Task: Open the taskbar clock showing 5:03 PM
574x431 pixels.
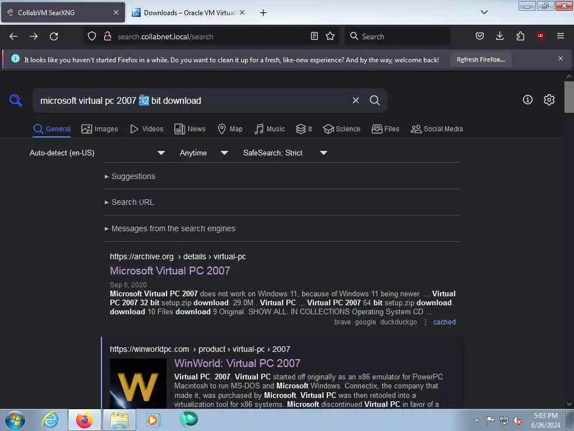Action: tap(545, 420)
